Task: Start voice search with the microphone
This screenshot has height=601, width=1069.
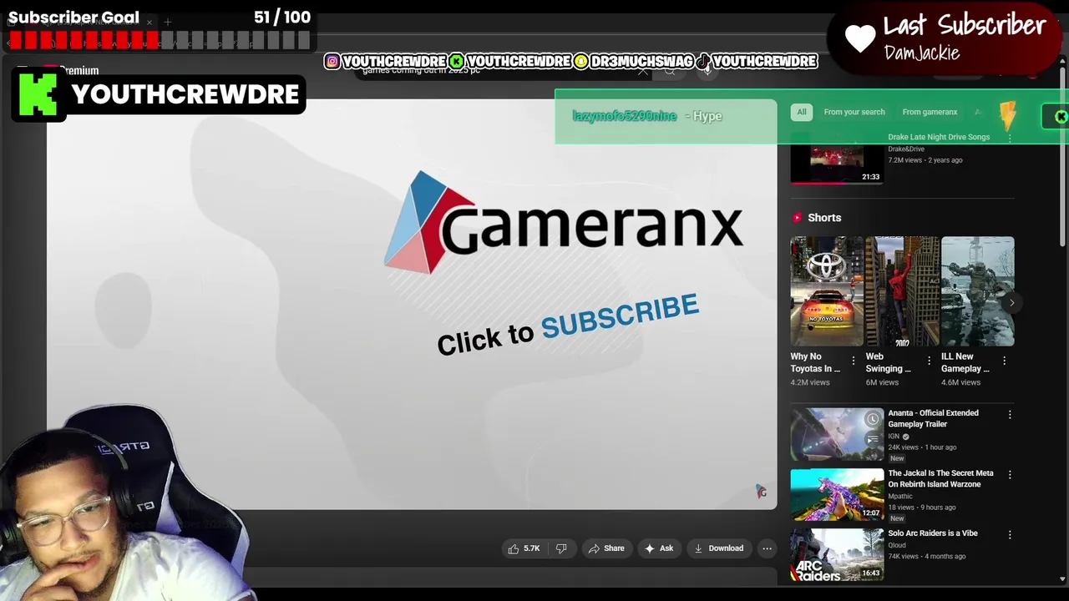Action: tap(707, 71)
